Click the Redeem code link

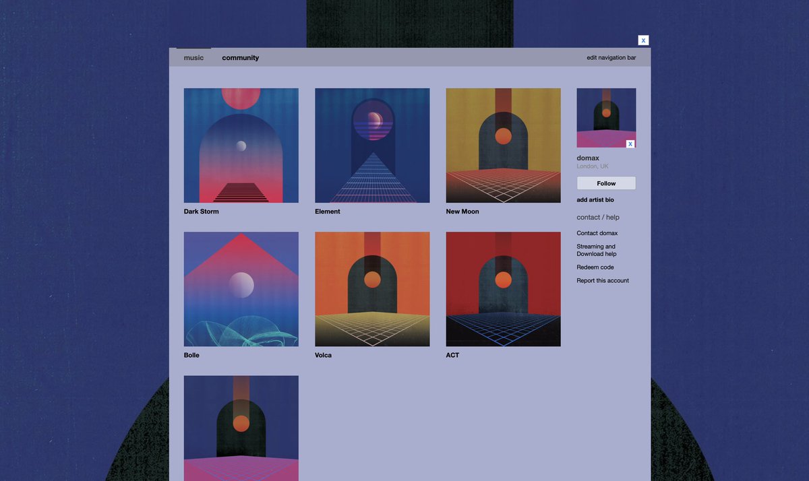pos(595,267)
